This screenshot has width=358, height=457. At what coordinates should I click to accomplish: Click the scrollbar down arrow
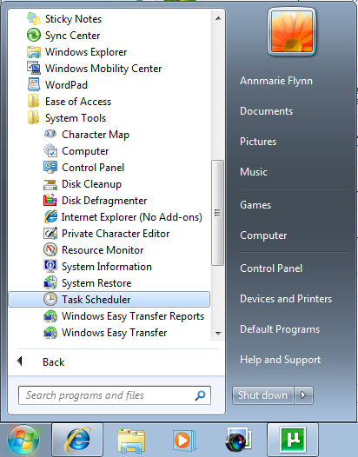pos(218,333)
